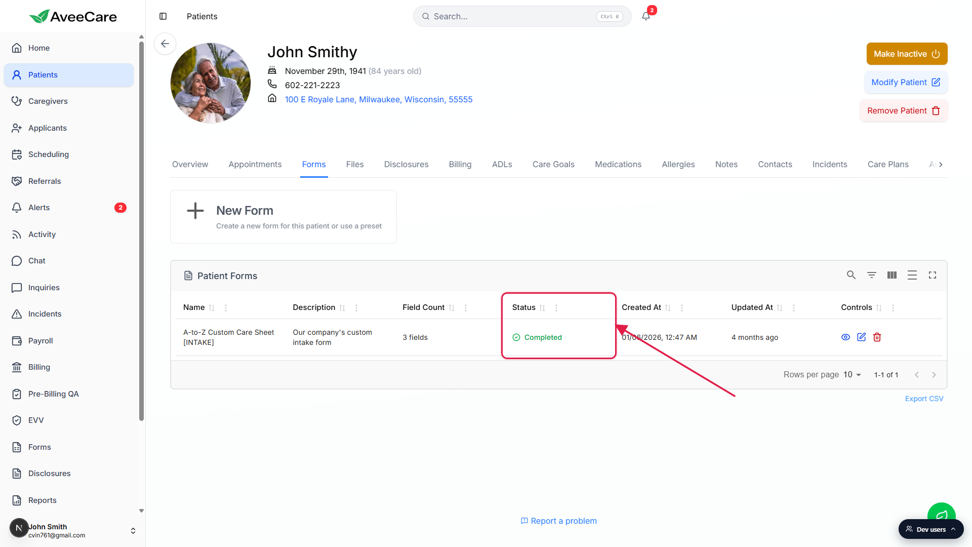Open Updated At column actions menu
This screenshot has width=972, height=547.
794,308
